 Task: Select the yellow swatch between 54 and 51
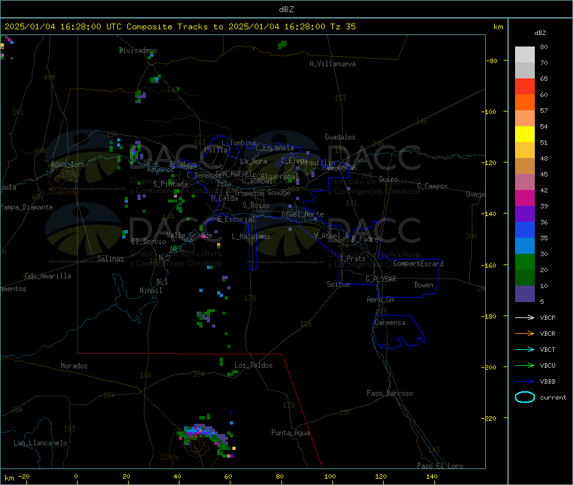click(x=525, y=134)
